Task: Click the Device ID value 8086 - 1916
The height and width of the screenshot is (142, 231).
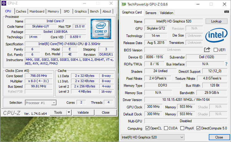Action: (154, 57)
